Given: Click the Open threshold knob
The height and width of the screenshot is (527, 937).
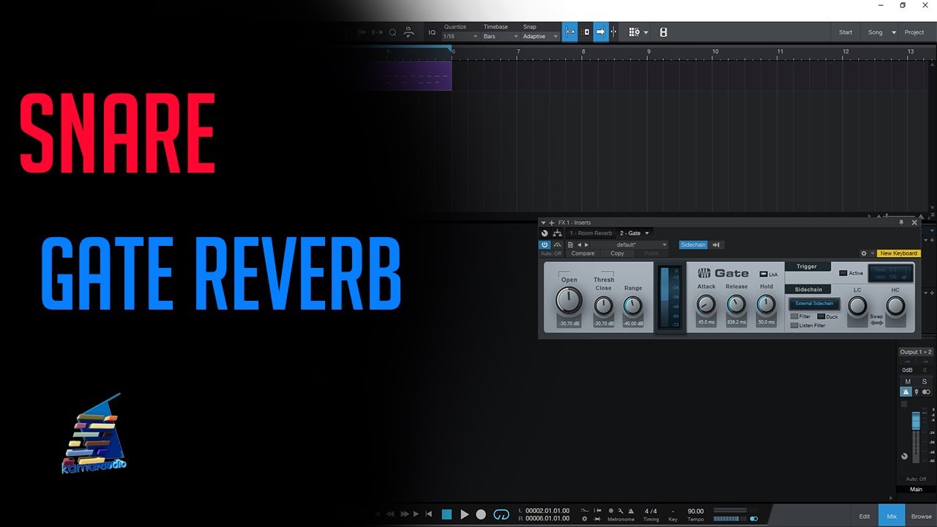Looking at the screenshot, I should (x=569, y=300).
